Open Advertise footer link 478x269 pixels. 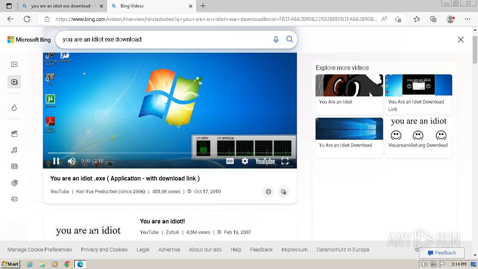click(169, 250)
